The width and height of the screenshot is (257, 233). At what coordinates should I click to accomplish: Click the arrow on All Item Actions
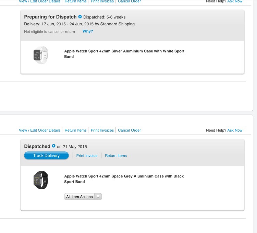coord(98,197)
